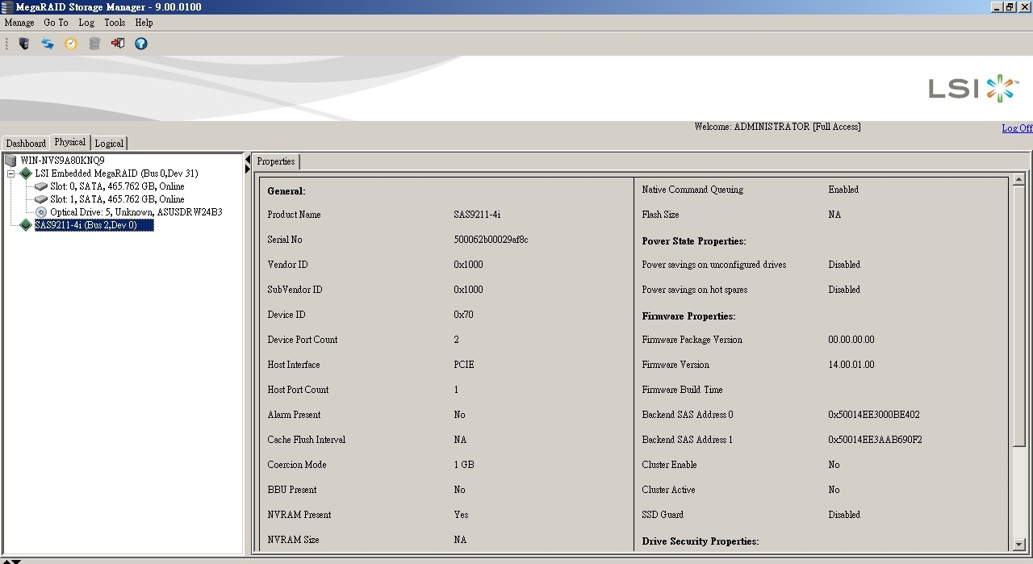Restore the window with the title bar button
The image size is (1033, 564).
(1010, 6)
